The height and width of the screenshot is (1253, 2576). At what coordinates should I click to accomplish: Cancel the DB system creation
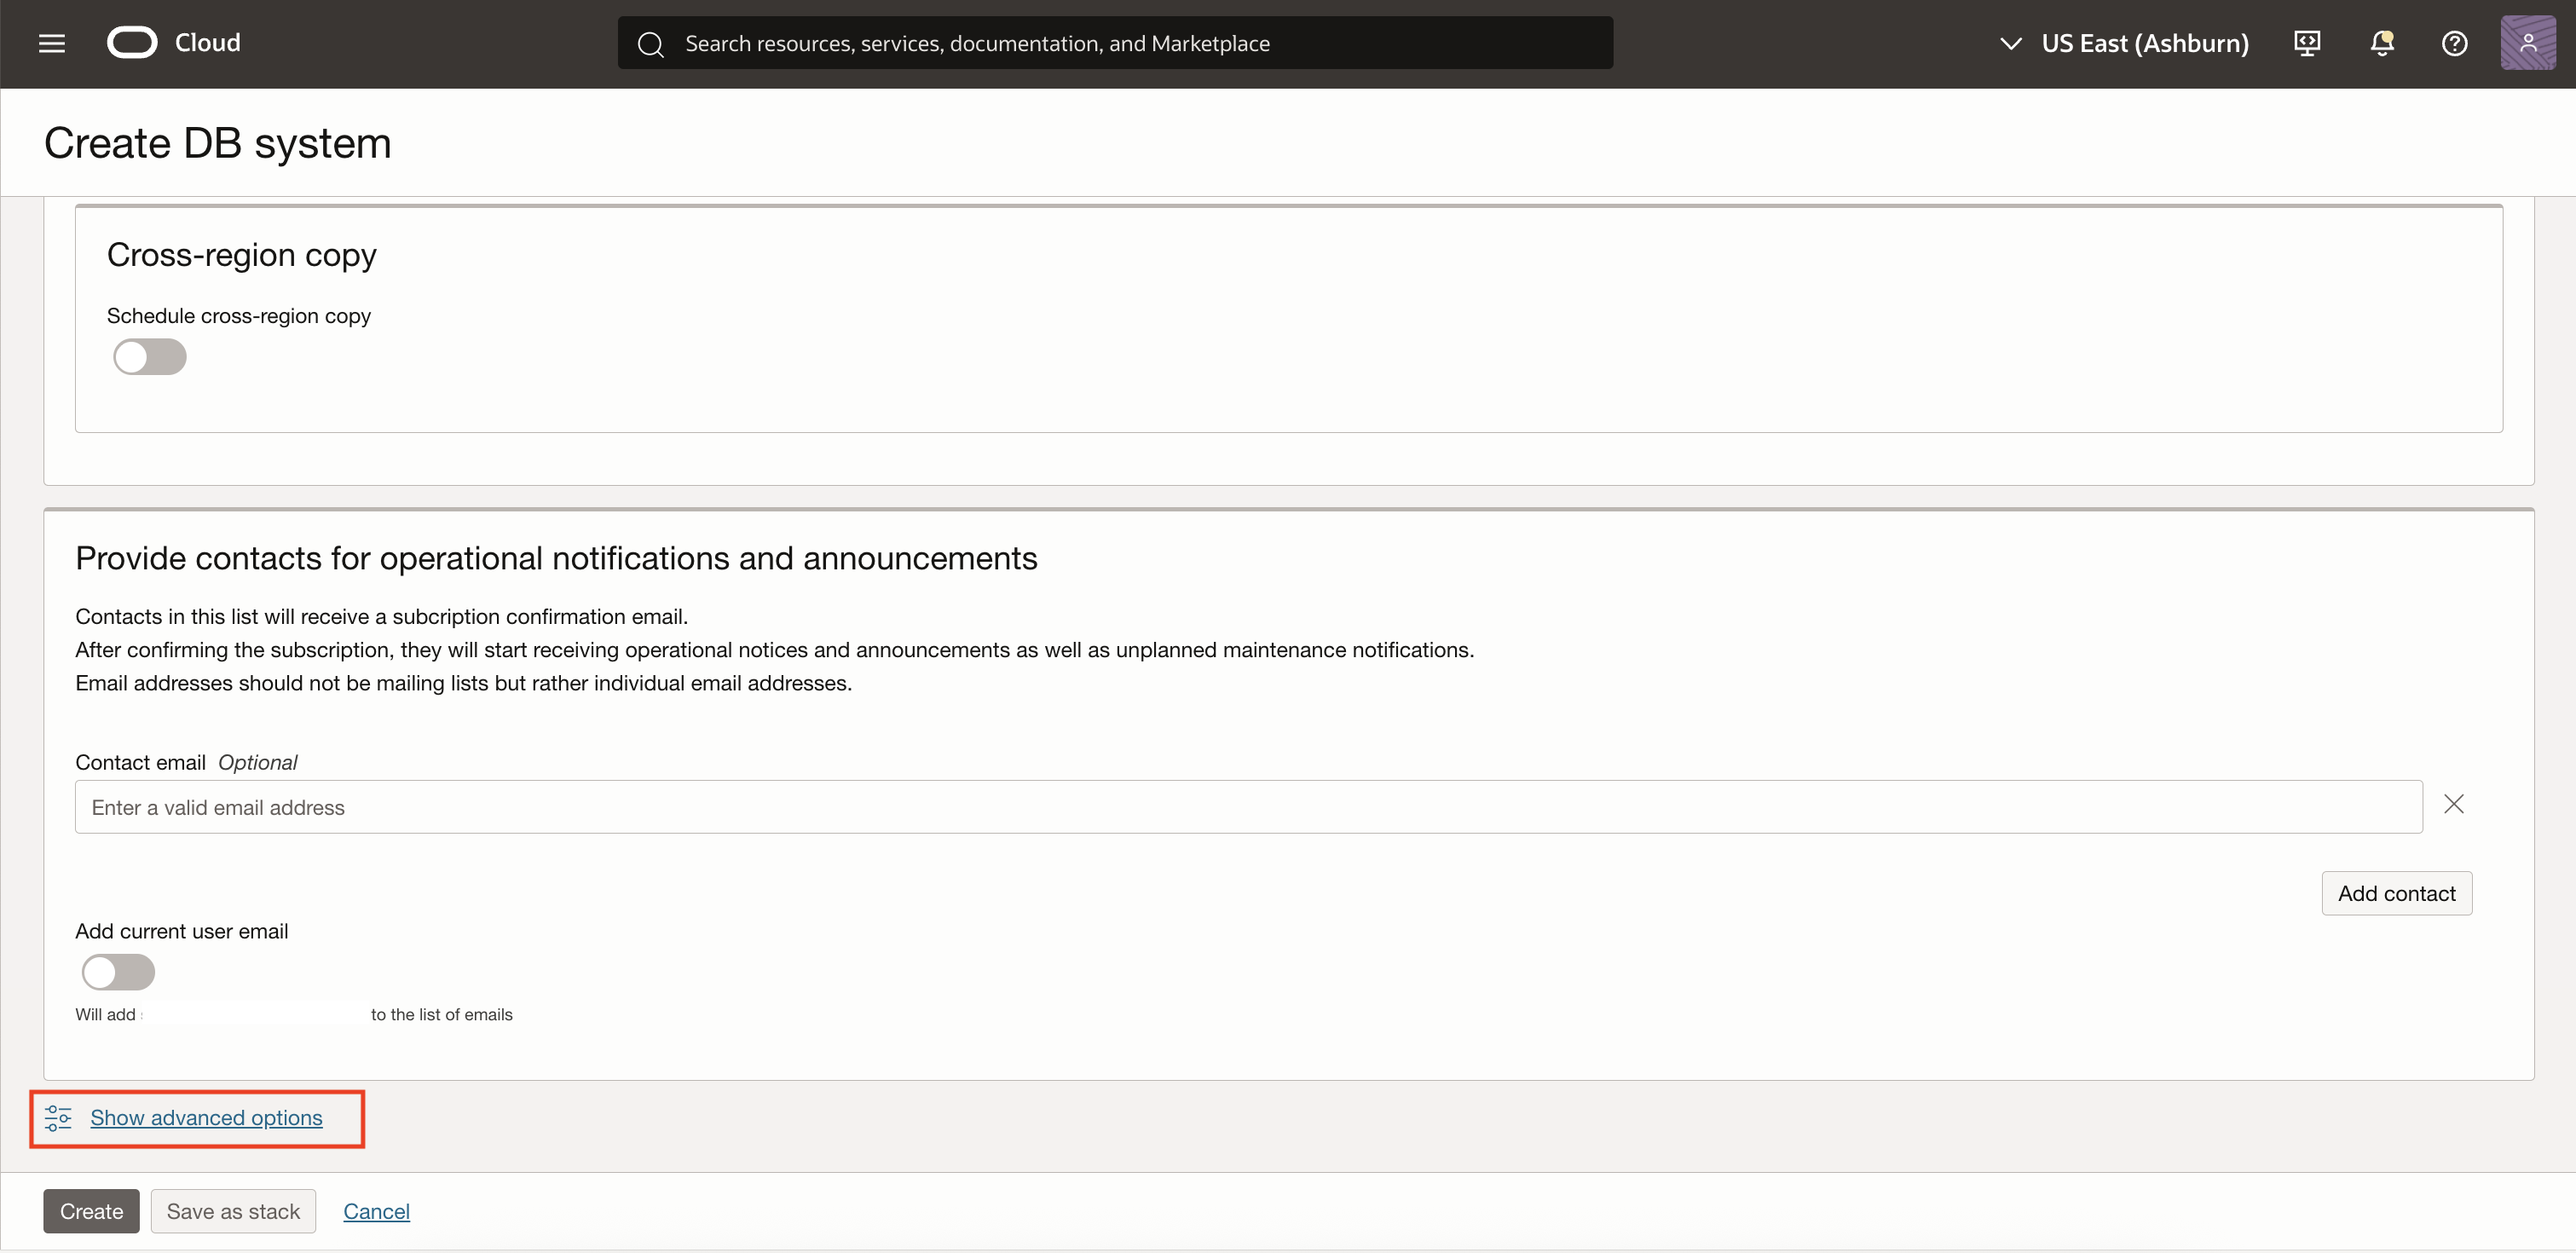coord(376,1210)
